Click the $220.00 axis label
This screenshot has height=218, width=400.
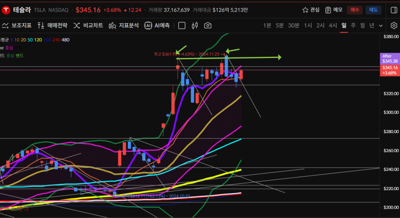tap(391, 188)
